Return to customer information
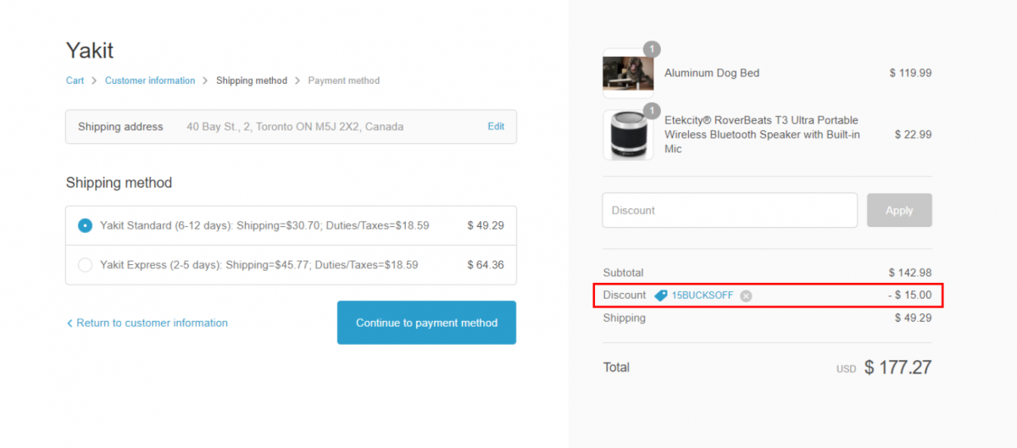The width and height of the screenshot is (1017, 448). coord(152,323)
